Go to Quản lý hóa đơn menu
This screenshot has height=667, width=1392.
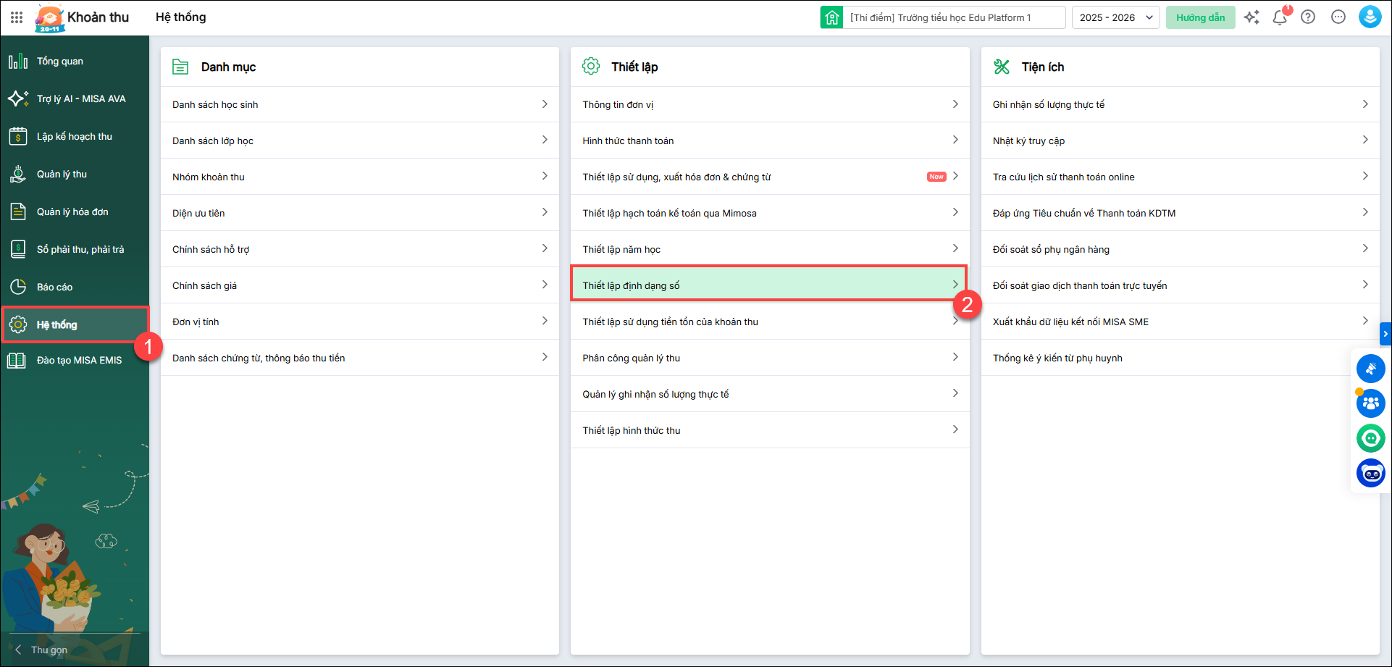coord(72,212)
